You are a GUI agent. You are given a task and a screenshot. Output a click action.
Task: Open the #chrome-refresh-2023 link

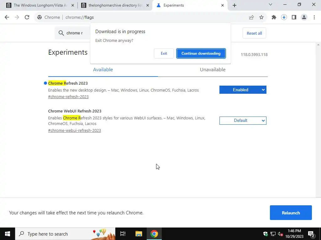click(x=68, y=97)
